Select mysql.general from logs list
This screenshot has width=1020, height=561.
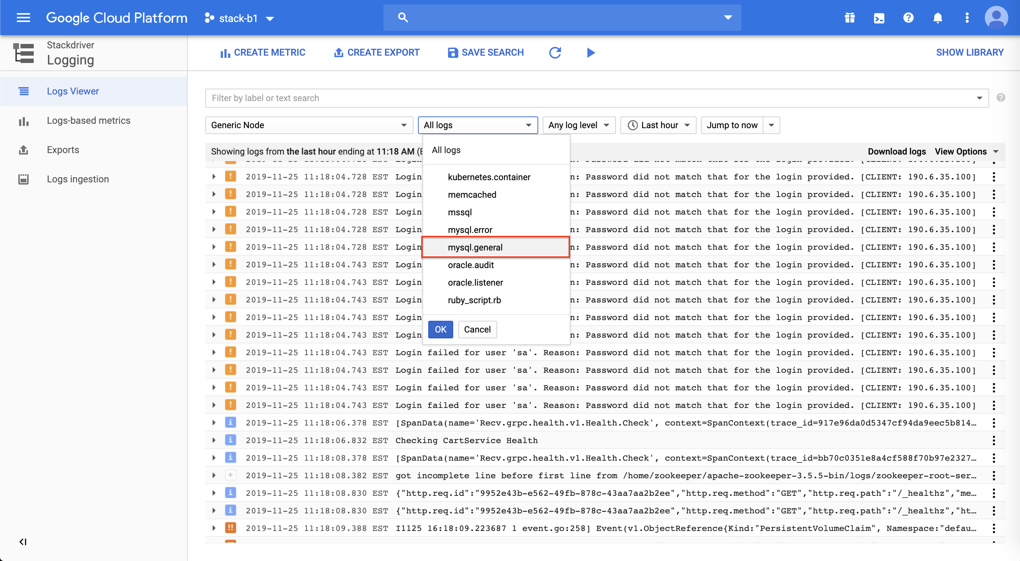point(475,247)
